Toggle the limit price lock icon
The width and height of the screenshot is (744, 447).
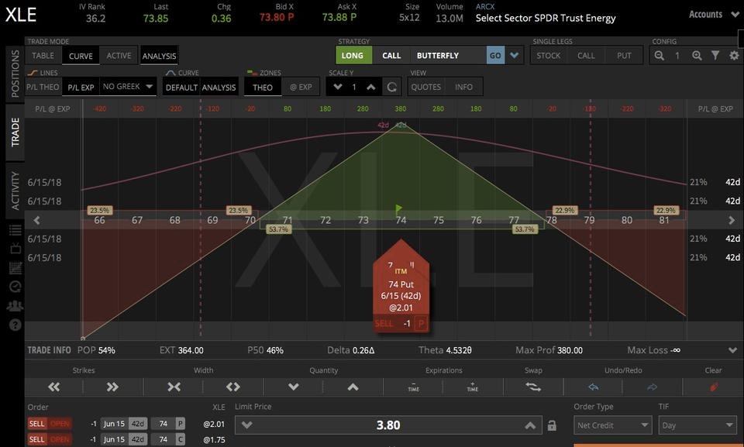[x=551, y=425]
